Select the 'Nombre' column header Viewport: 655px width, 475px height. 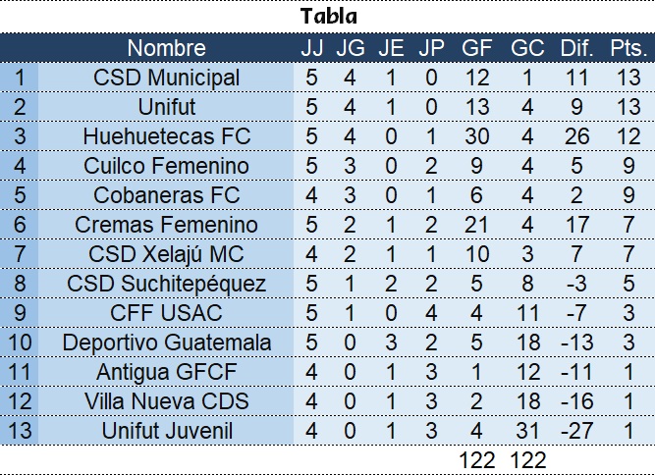166,48
